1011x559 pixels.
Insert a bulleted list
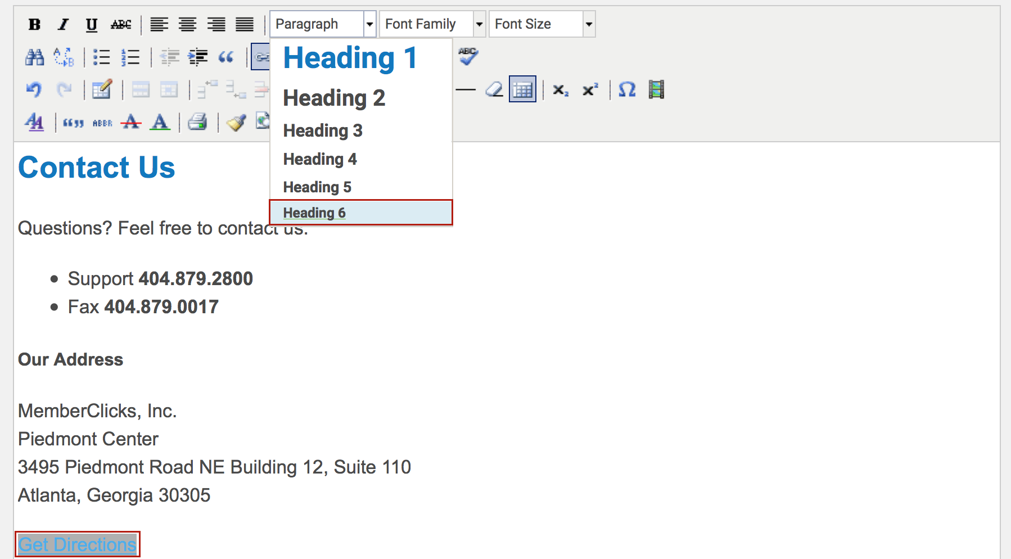pyautogui.click(x=102, y=57)
